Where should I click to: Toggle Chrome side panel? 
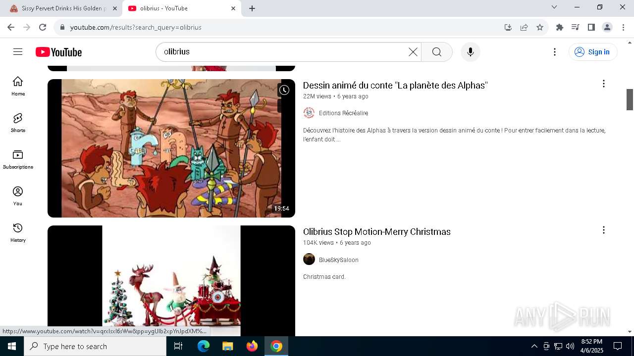tap(591, 27)
